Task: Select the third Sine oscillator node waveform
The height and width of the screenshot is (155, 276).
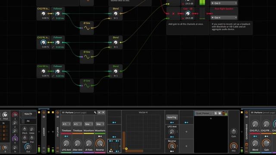Action: point(87,86)
